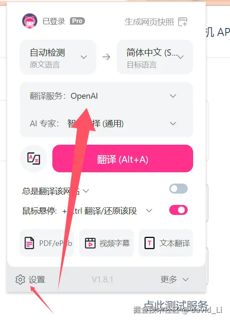The width and height of the screenshot is (230, 322).
Task: Expand 总是翻译该网站 options chevron
Action: coord(86,191)
